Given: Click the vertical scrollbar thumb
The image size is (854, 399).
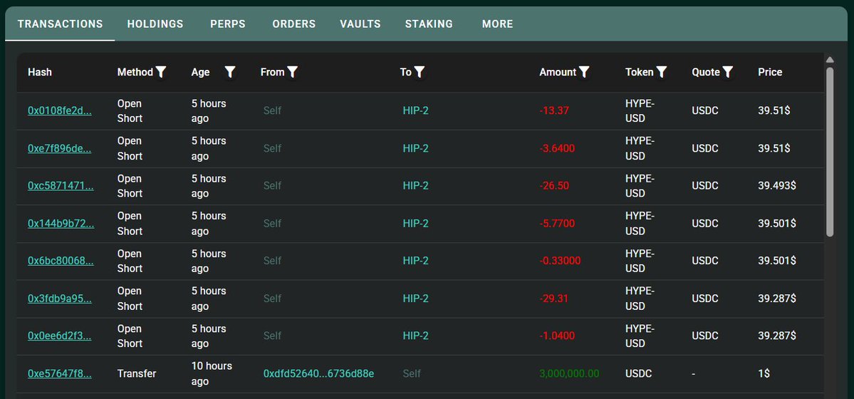Looking at the screenshot, I should pos(830,152).
